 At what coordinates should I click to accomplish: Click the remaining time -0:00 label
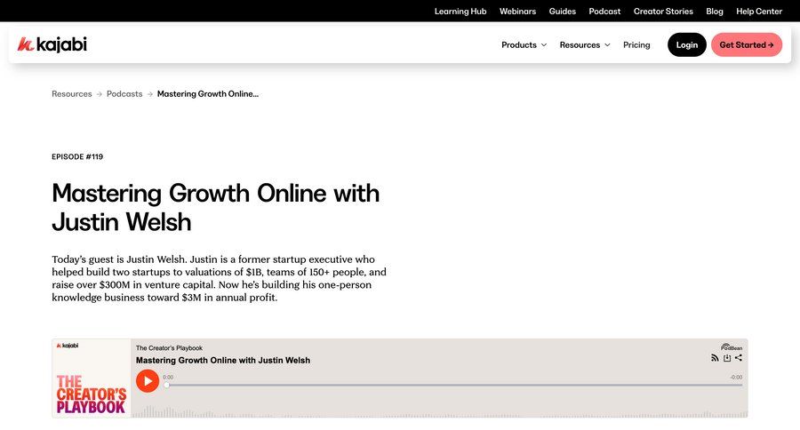[x=736, y=378]
